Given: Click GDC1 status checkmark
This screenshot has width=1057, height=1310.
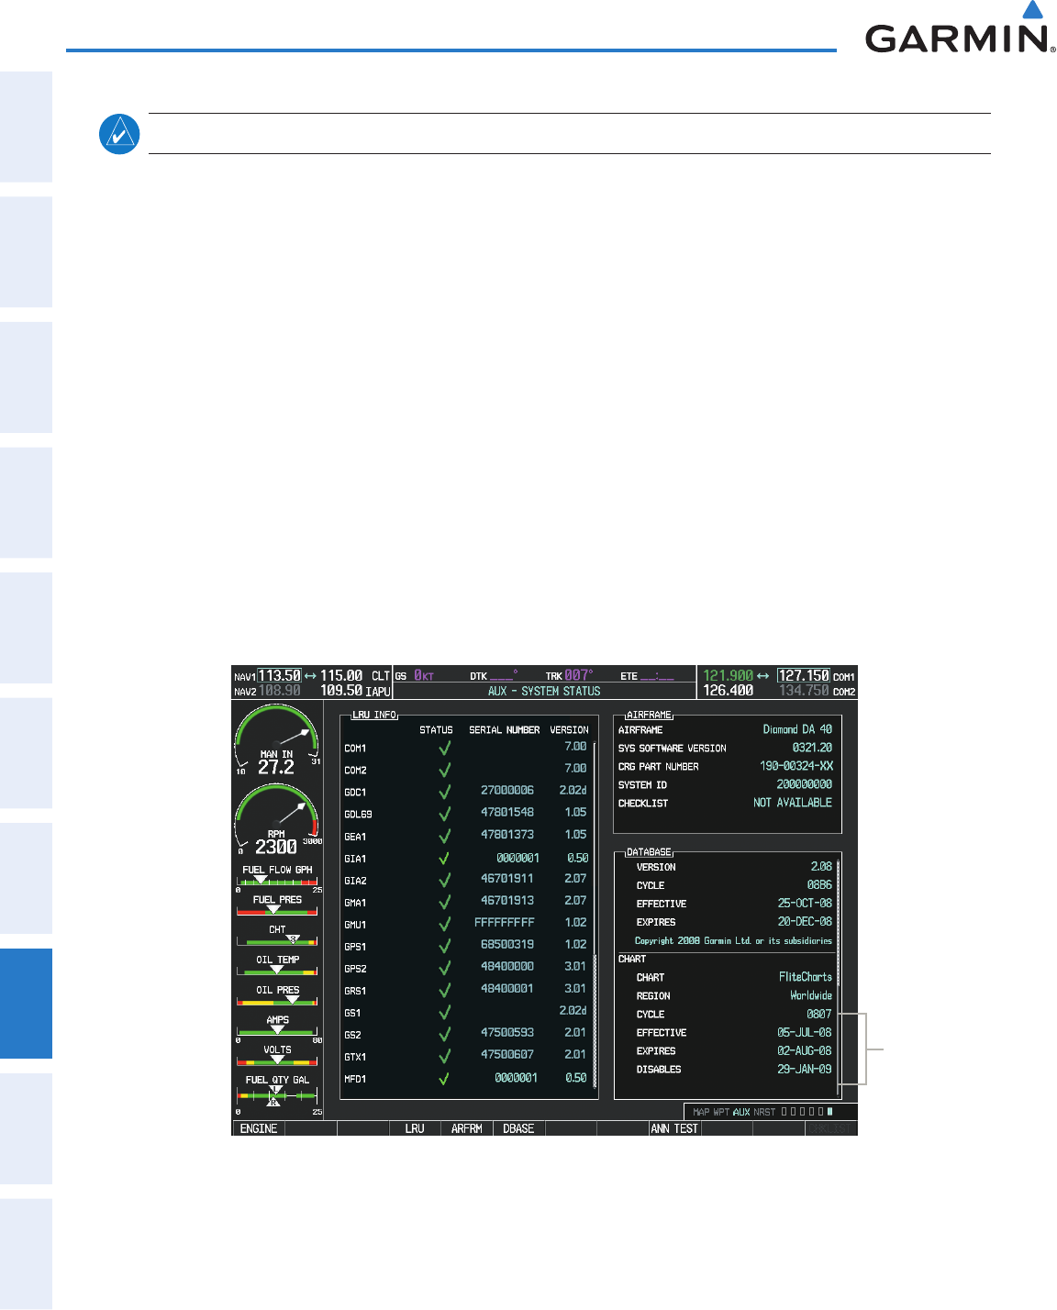Looking at the screenshot, I should pyautogui.click(x=445, y=792).
